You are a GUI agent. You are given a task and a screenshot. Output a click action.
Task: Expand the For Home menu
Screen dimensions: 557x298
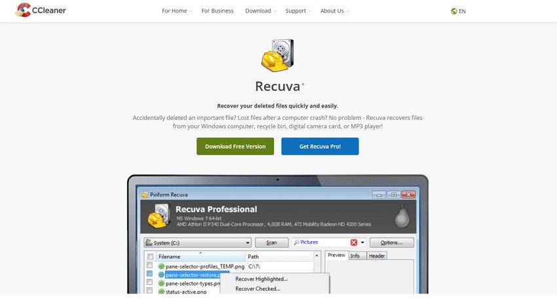(x=177, y=11)
